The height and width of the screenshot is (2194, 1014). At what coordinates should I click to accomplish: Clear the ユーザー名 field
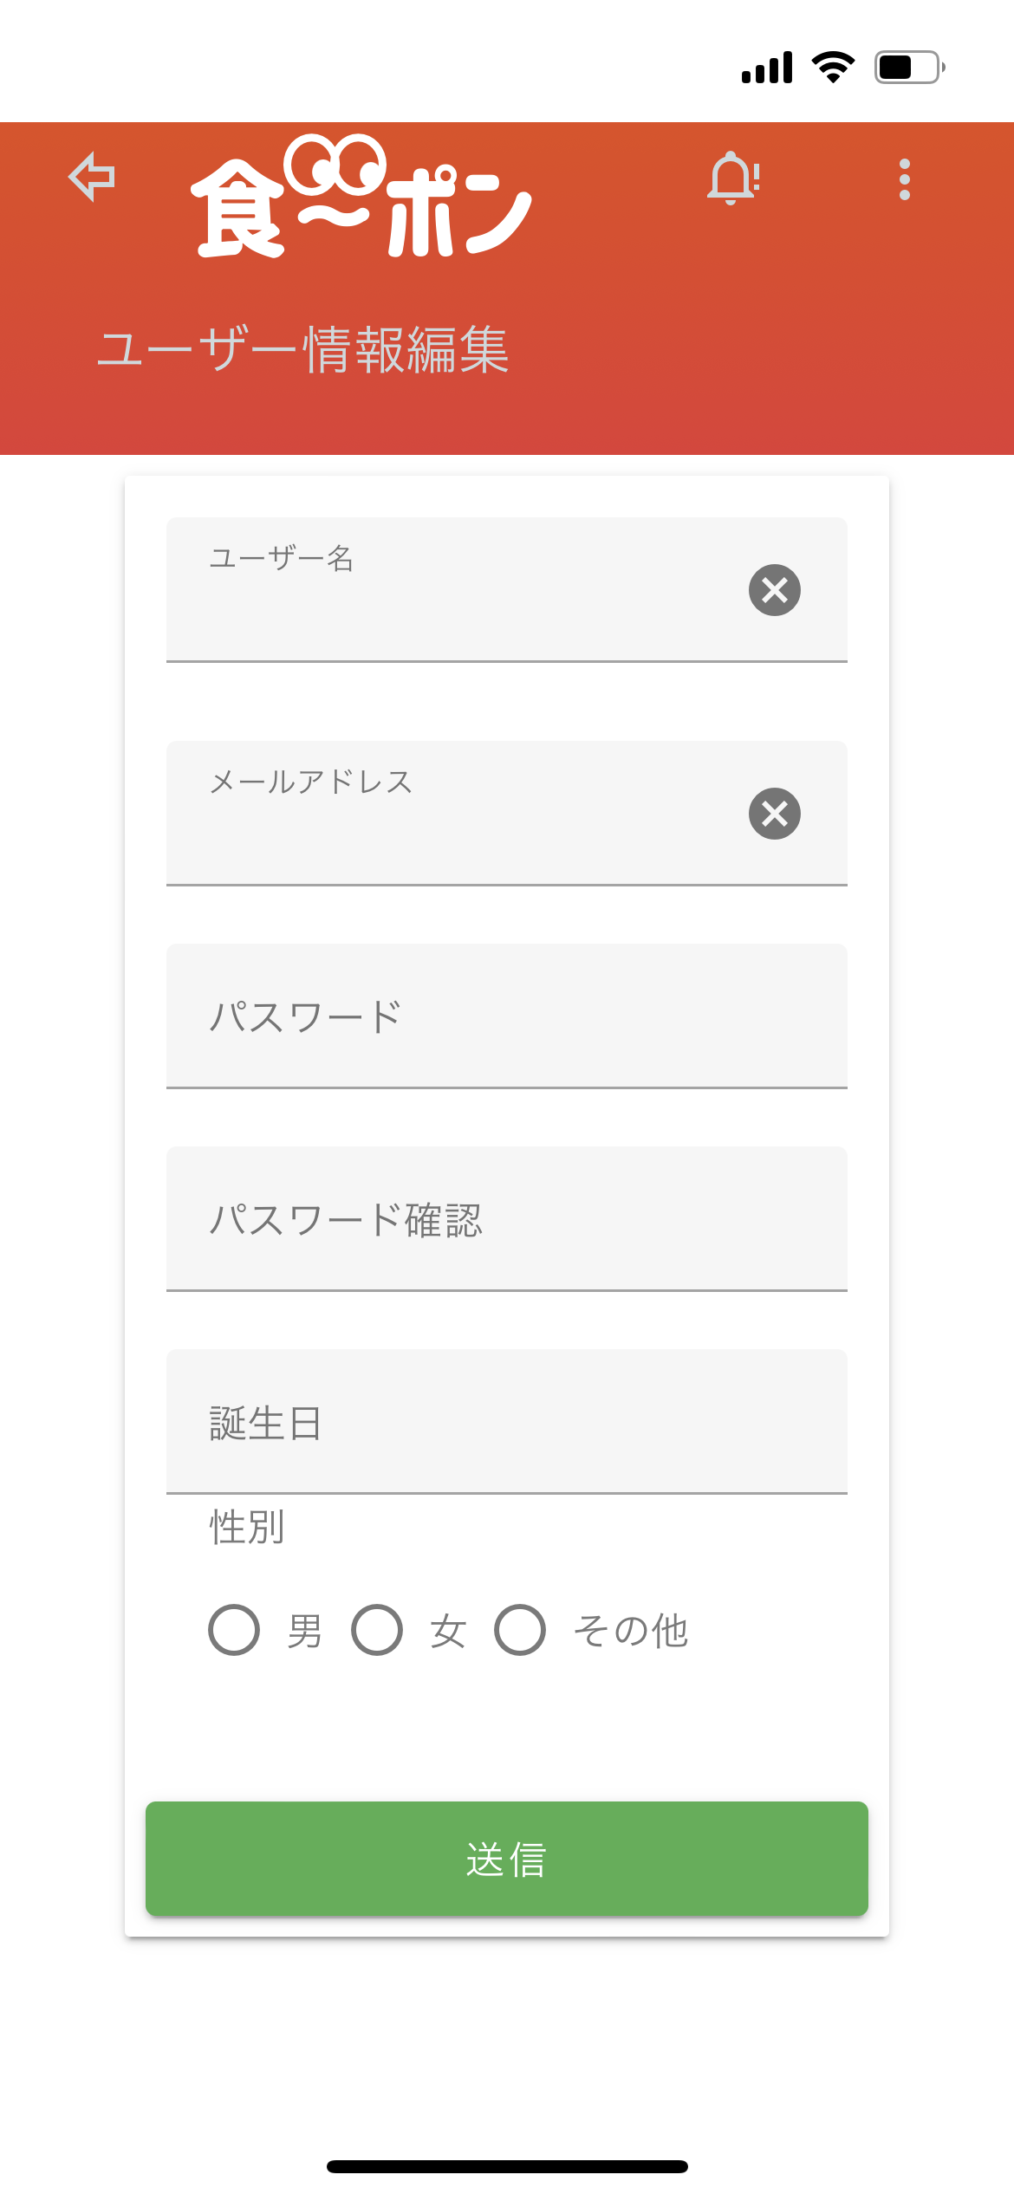pos(774,590)
